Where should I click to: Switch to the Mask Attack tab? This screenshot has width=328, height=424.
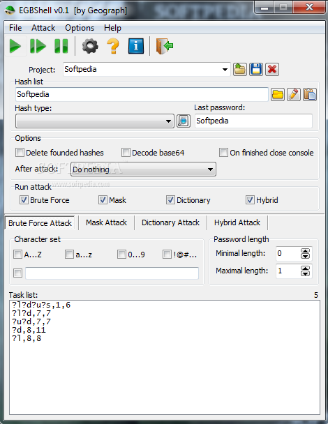(106, 222)
